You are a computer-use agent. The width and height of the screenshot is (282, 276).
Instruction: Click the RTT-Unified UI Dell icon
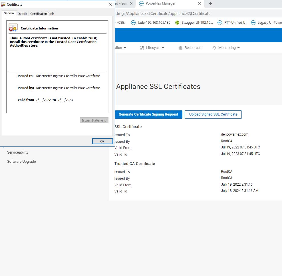tap(220, 23)
